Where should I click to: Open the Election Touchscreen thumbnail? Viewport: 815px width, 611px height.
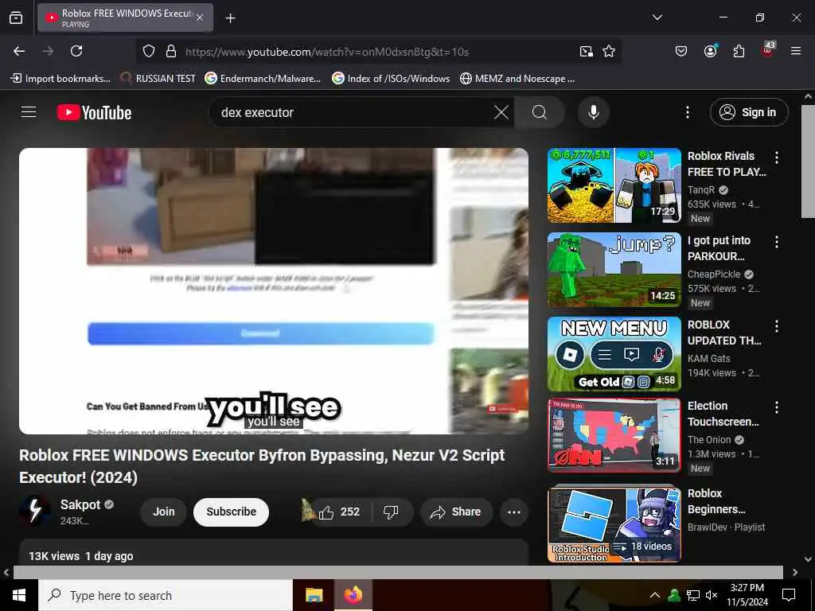(x=614, y=435)
